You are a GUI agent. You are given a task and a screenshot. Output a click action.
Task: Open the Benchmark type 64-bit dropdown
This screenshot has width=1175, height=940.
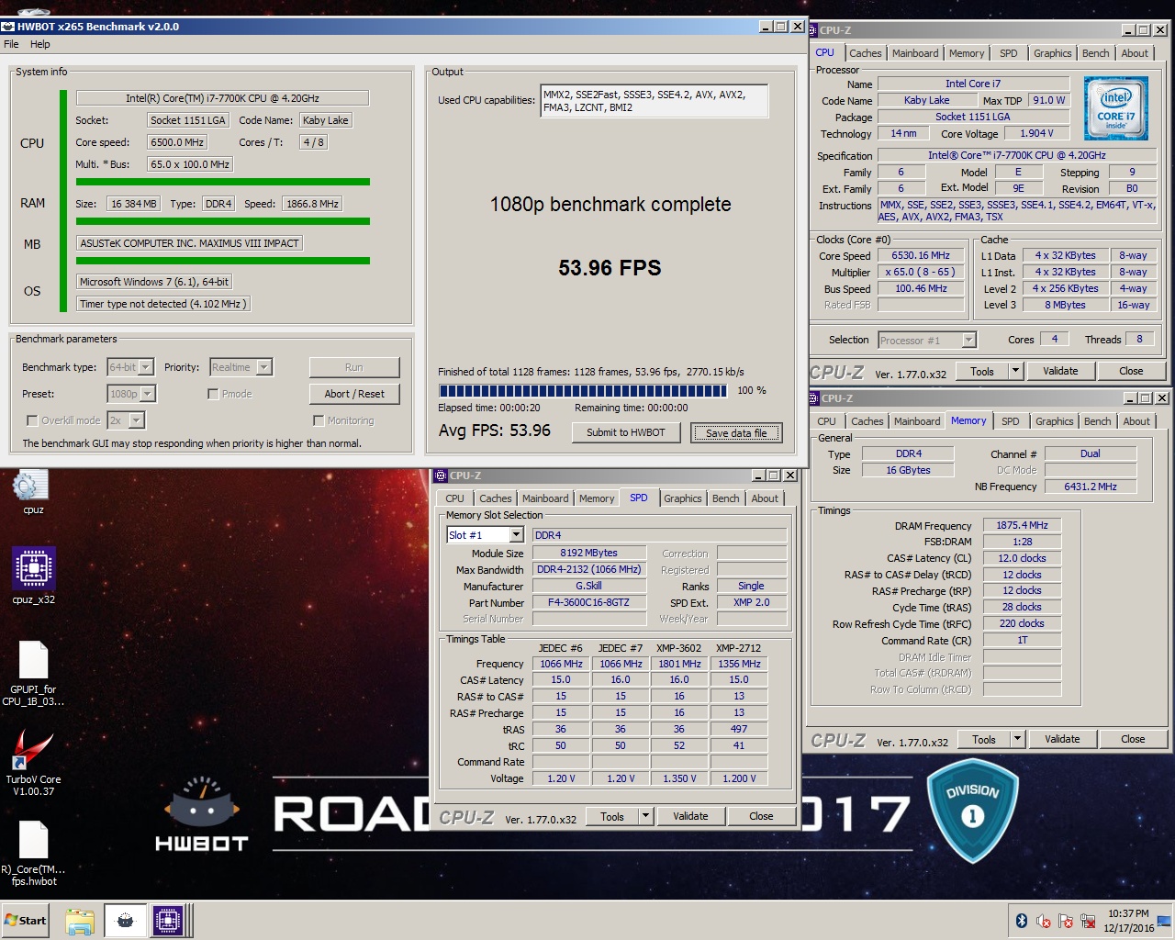pyautogui.click(x=146, y=367)
